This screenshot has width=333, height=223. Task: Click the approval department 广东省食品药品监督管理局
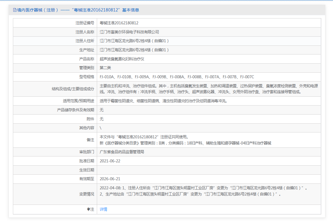(122, 152)
